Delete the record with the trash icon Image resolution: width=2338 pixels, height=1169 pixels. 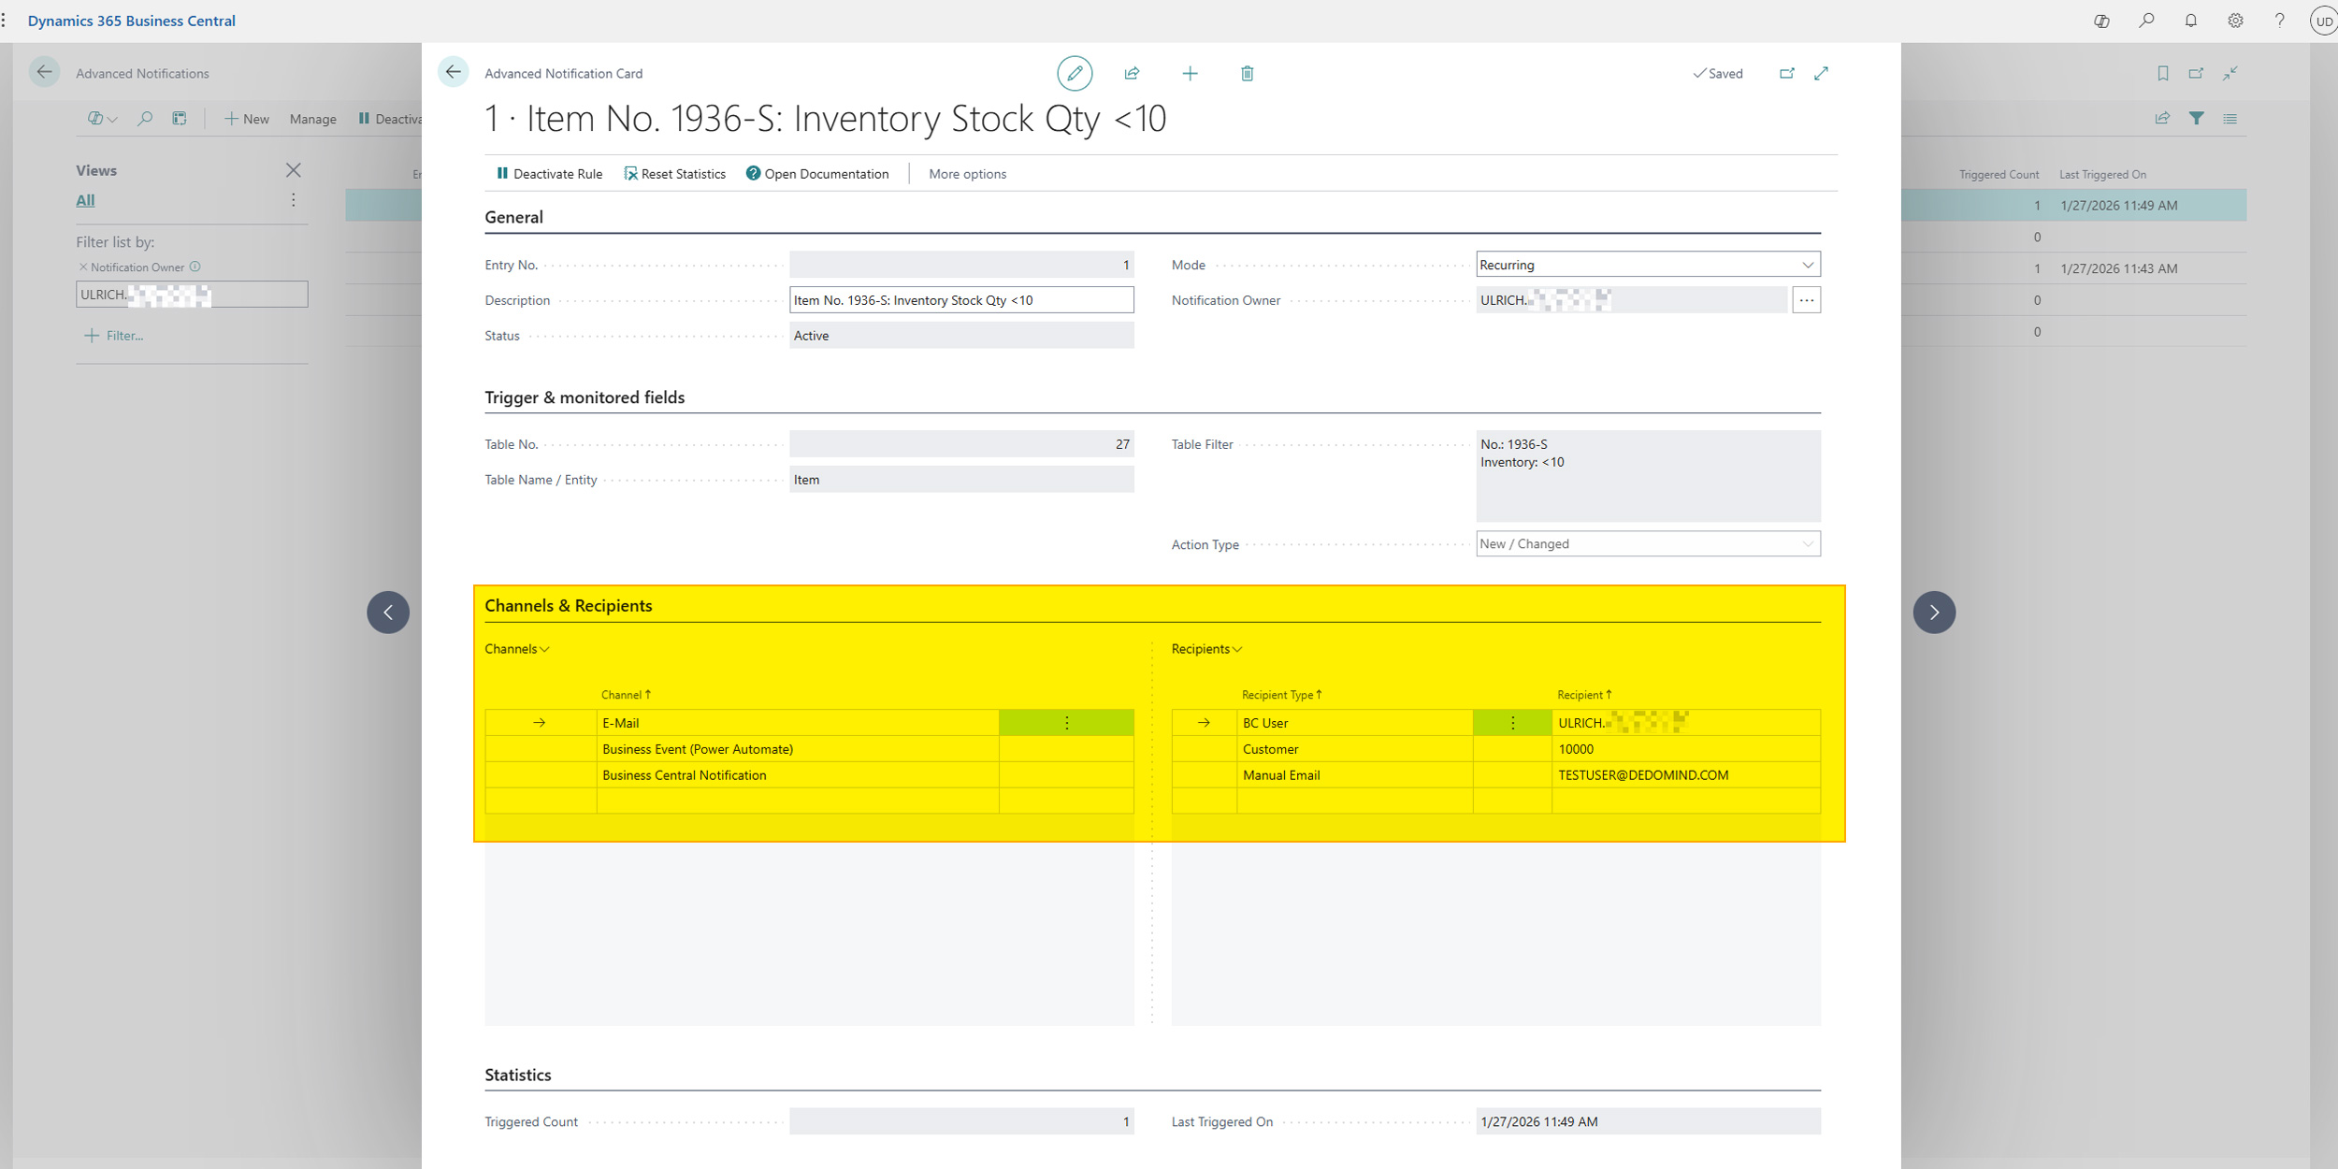click(x=1247, y=73)
